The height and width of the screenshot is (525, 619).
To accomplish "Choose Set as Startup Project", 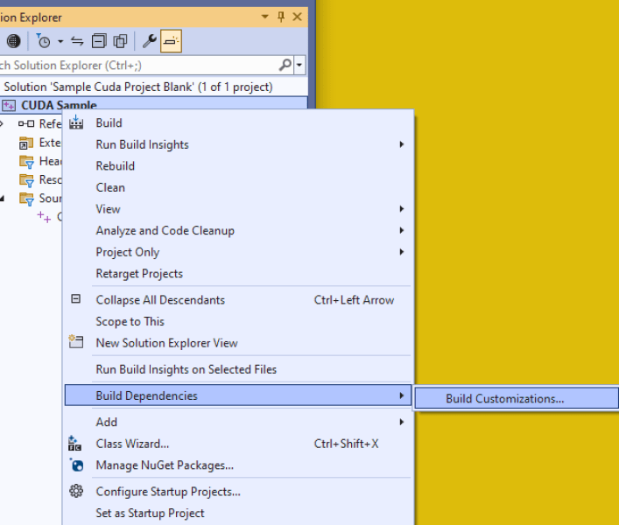I will click(x=150, y=514).
